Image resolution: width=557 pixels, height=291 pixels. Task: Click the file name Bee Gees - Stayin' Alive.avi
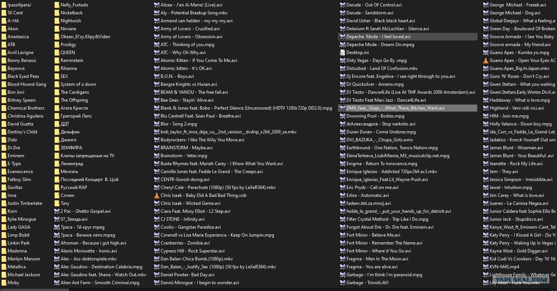[x=187, y=100]
